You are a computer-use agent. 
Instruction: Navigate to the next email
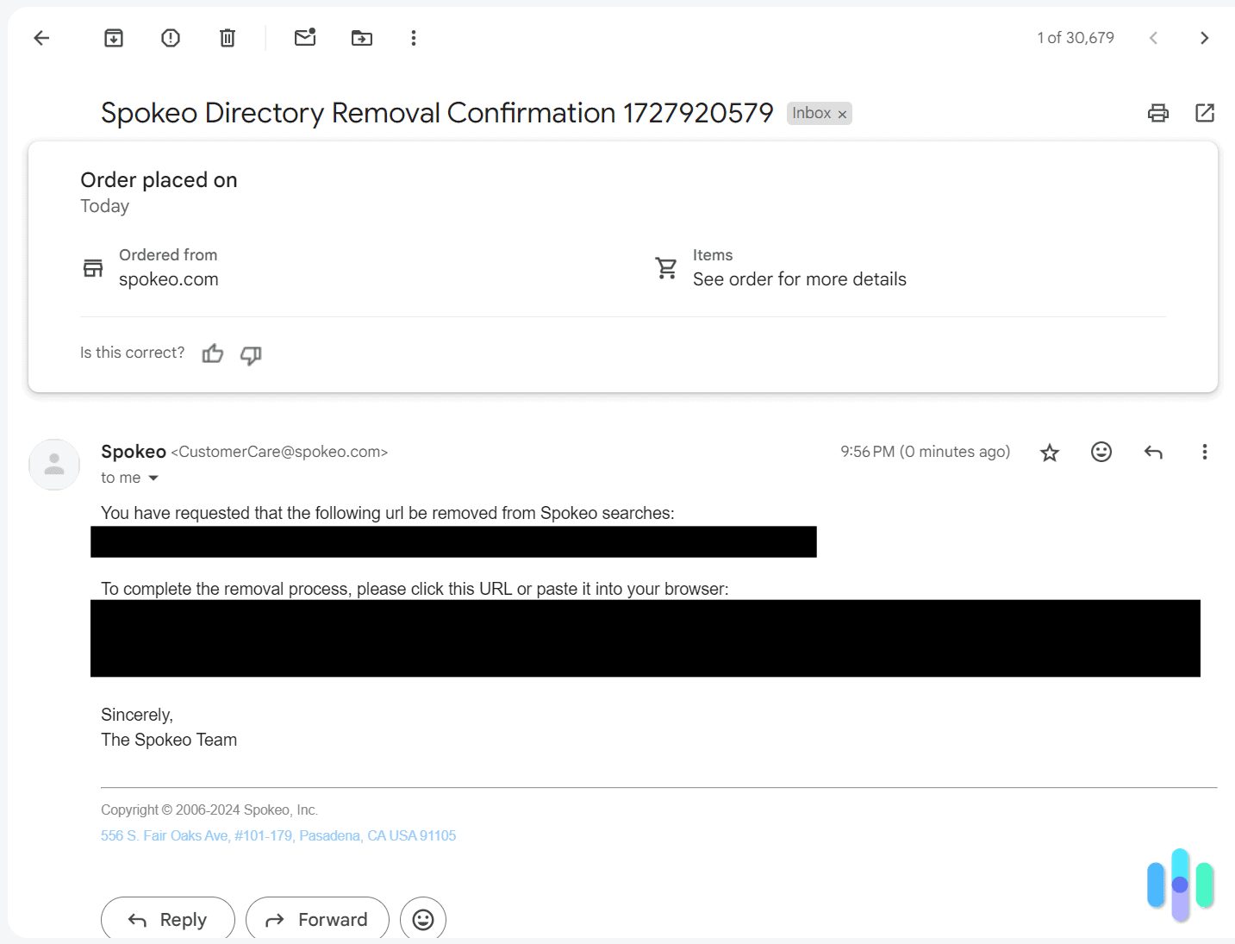pyautogui.click(x=1204, y=38)
